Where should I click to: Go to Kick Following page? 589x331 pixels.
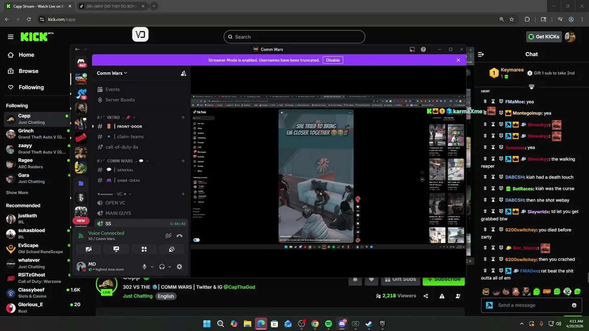pos(31,87)
